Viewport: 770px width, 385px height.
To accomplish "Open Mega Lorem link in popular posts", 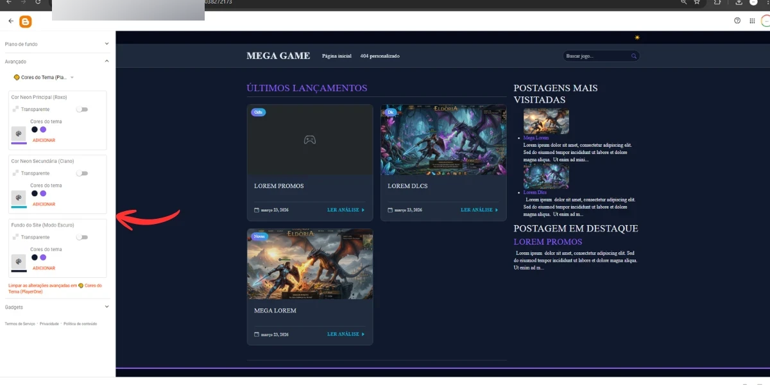I will pos(536,138).
